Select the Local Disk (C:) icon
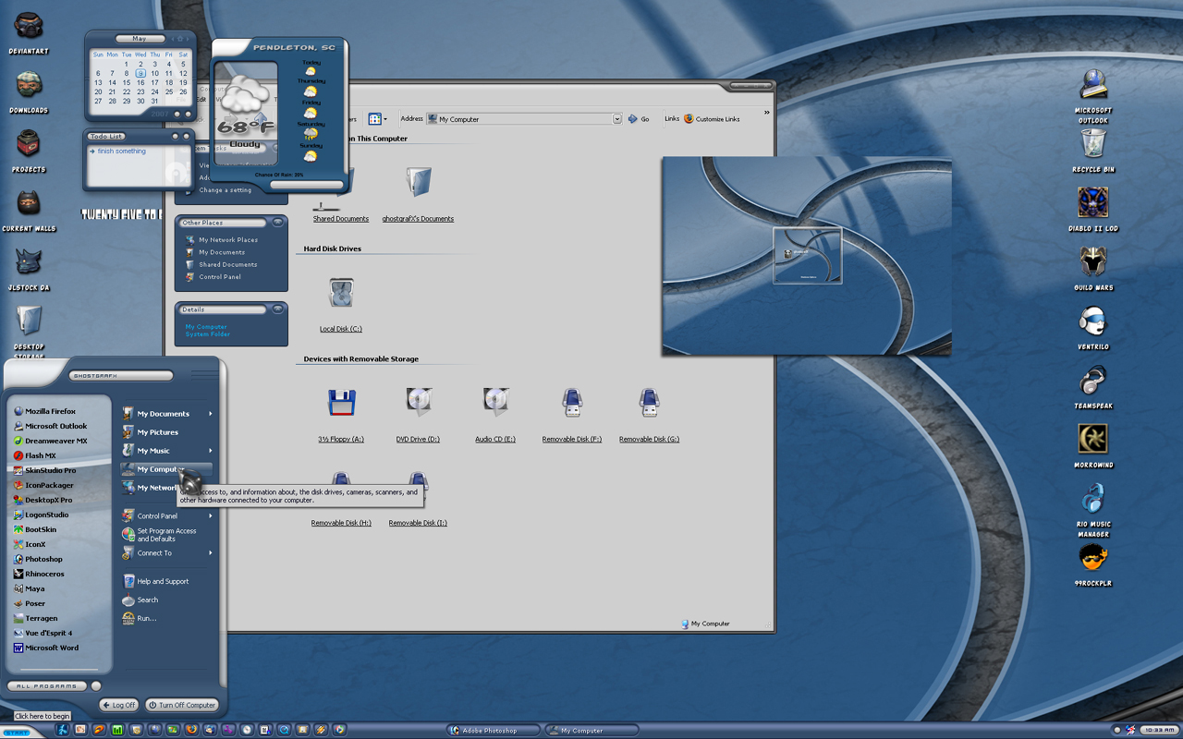 click(341, 293)
